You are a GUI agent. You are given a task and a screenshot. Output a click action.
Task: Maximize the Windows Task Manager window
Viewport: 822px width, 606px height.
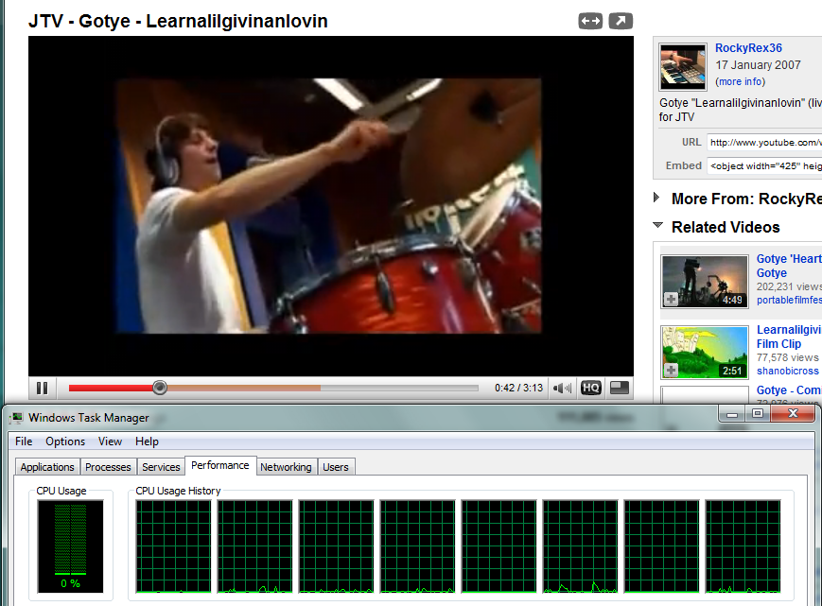pos(758,414)
